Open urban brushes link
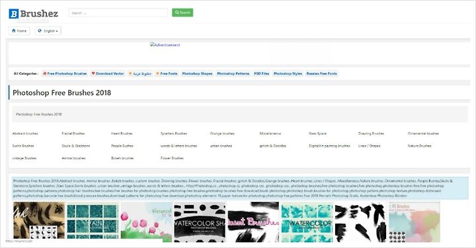476x248 pixels. click(x=221, y=146)
